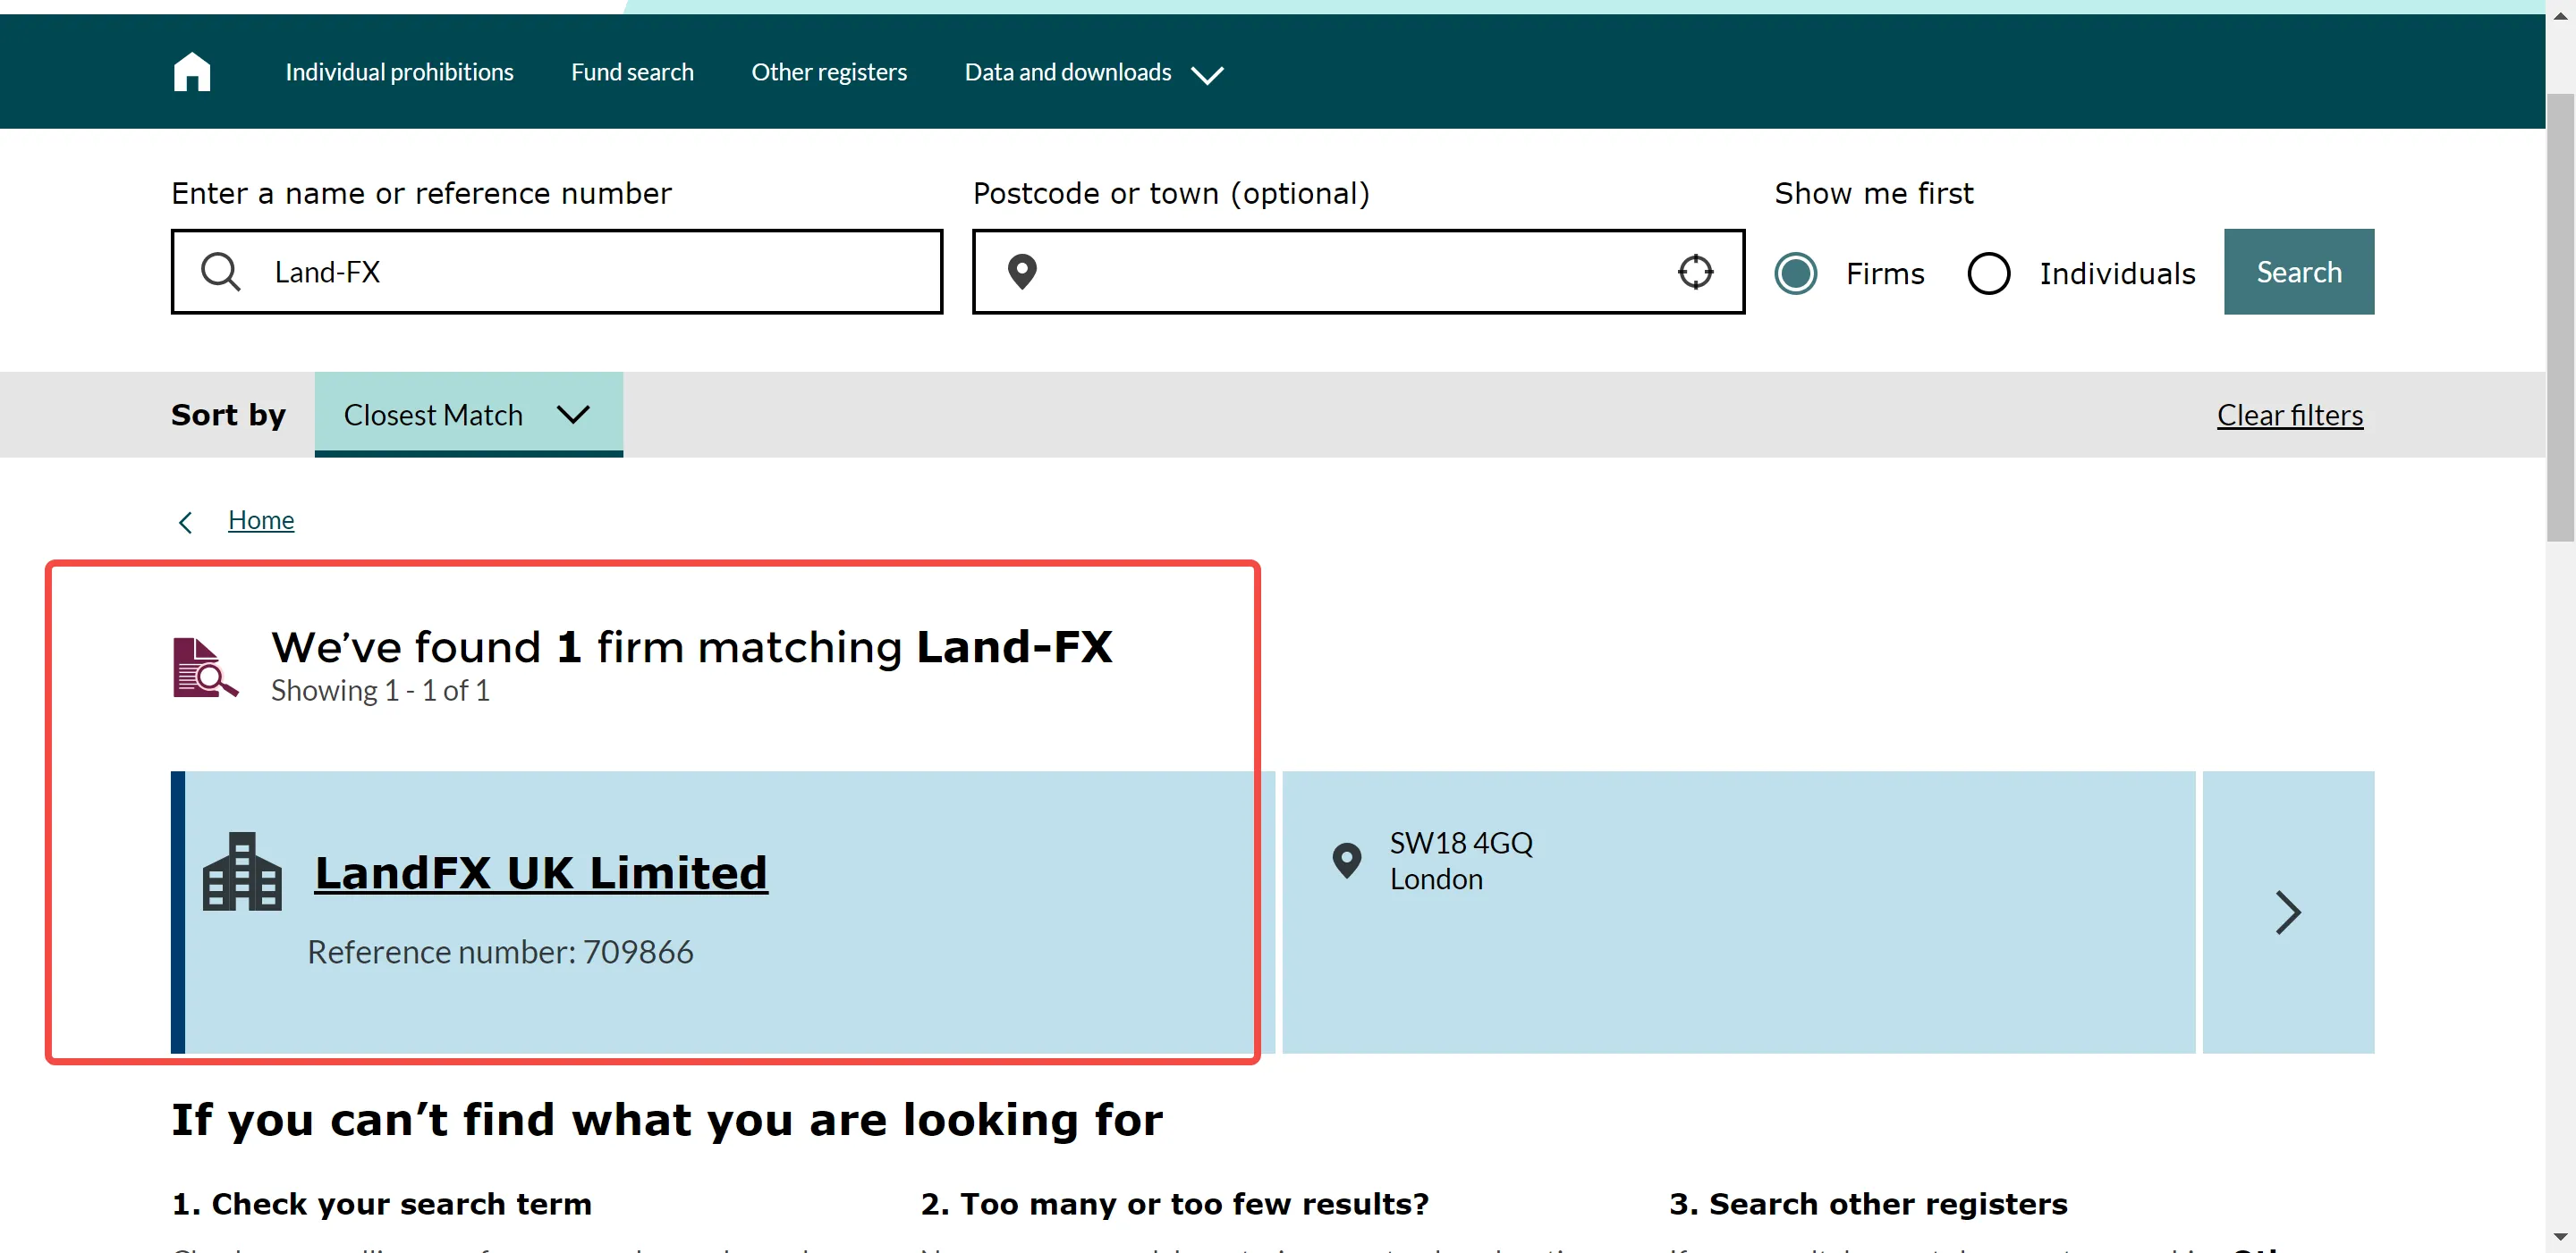This screenshot has height=1253, width=2576.
Task: Click the '3. Search other registers' heading
Action: point(1868,1203)
